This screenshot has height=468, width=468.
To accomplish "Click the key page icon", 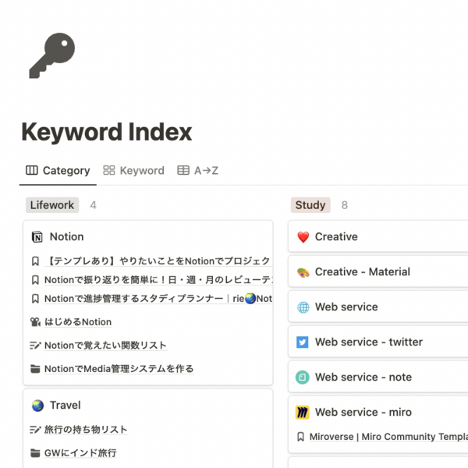I will point(51,56).
